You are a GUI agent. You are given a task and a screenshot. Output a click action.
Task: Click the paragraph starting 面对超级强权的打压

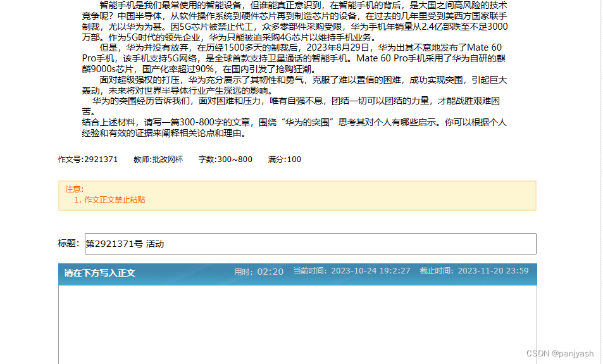click(x=295, y=85)
